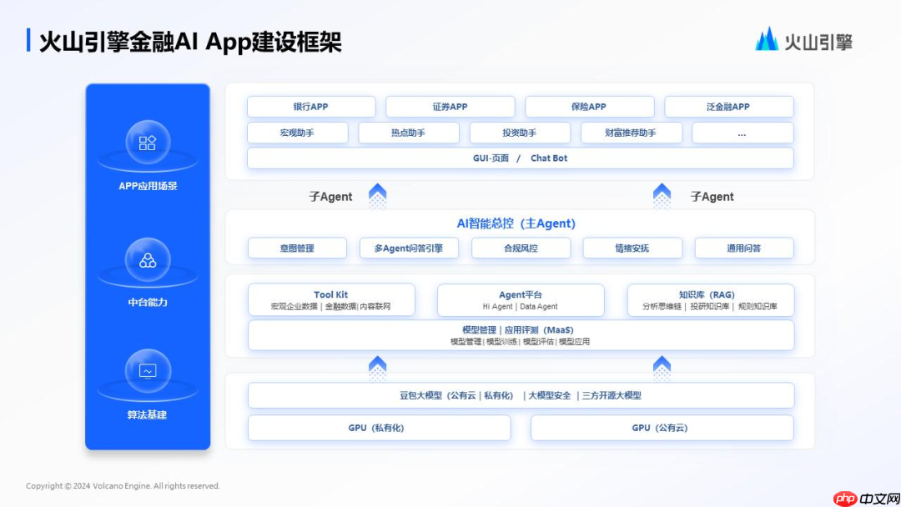Click the right arrow above 豆包大模型 row
901x507 pixels.
pyautogui.click(x=662, y=368)
